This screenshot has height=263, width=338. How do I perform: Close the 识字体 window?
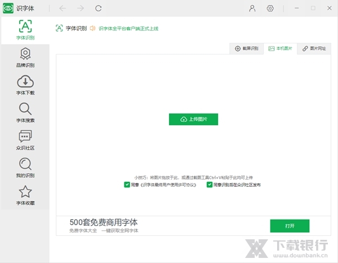(x=330, y=8)
